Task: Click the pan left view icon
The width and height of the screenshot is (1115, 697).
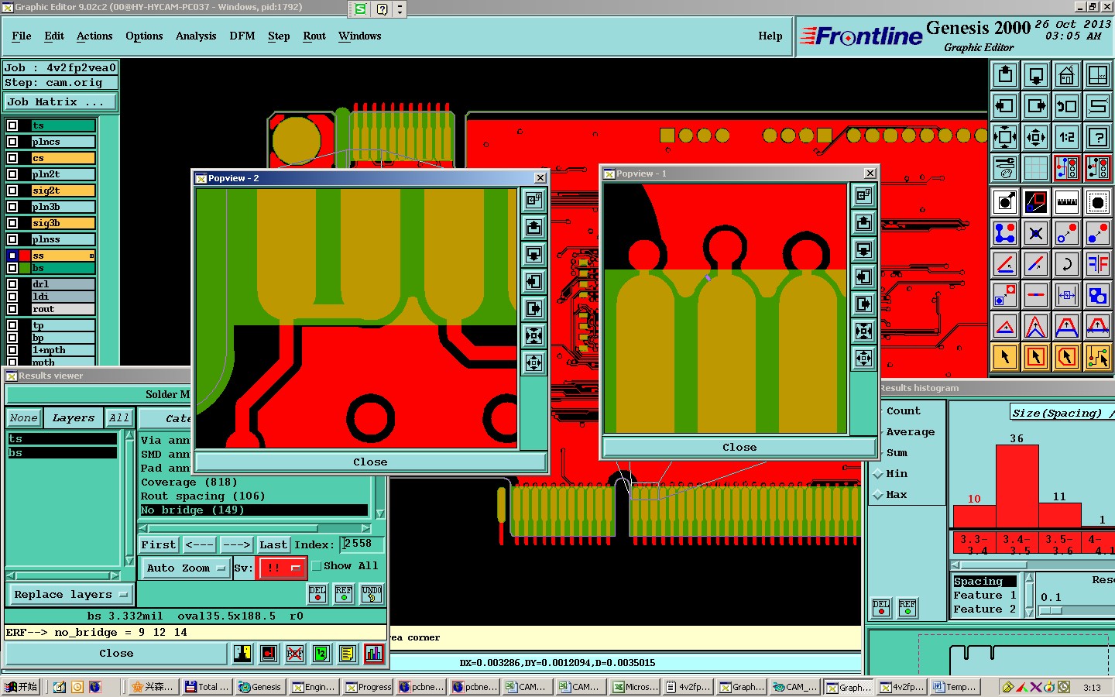Action: pyautogui.click(x=1005, y=106)
